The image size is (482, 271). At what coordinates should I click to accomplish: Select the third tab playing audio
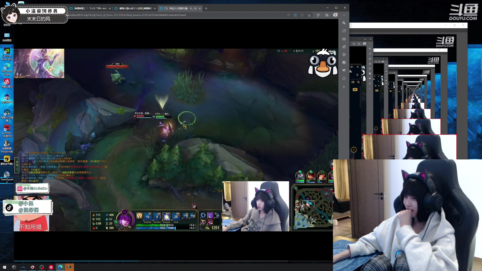(180, 8)
